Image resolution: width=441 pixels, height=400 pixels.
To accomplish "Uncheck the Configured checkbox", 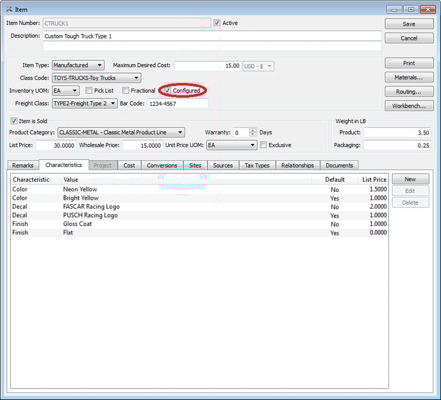I will click(167, 91).
